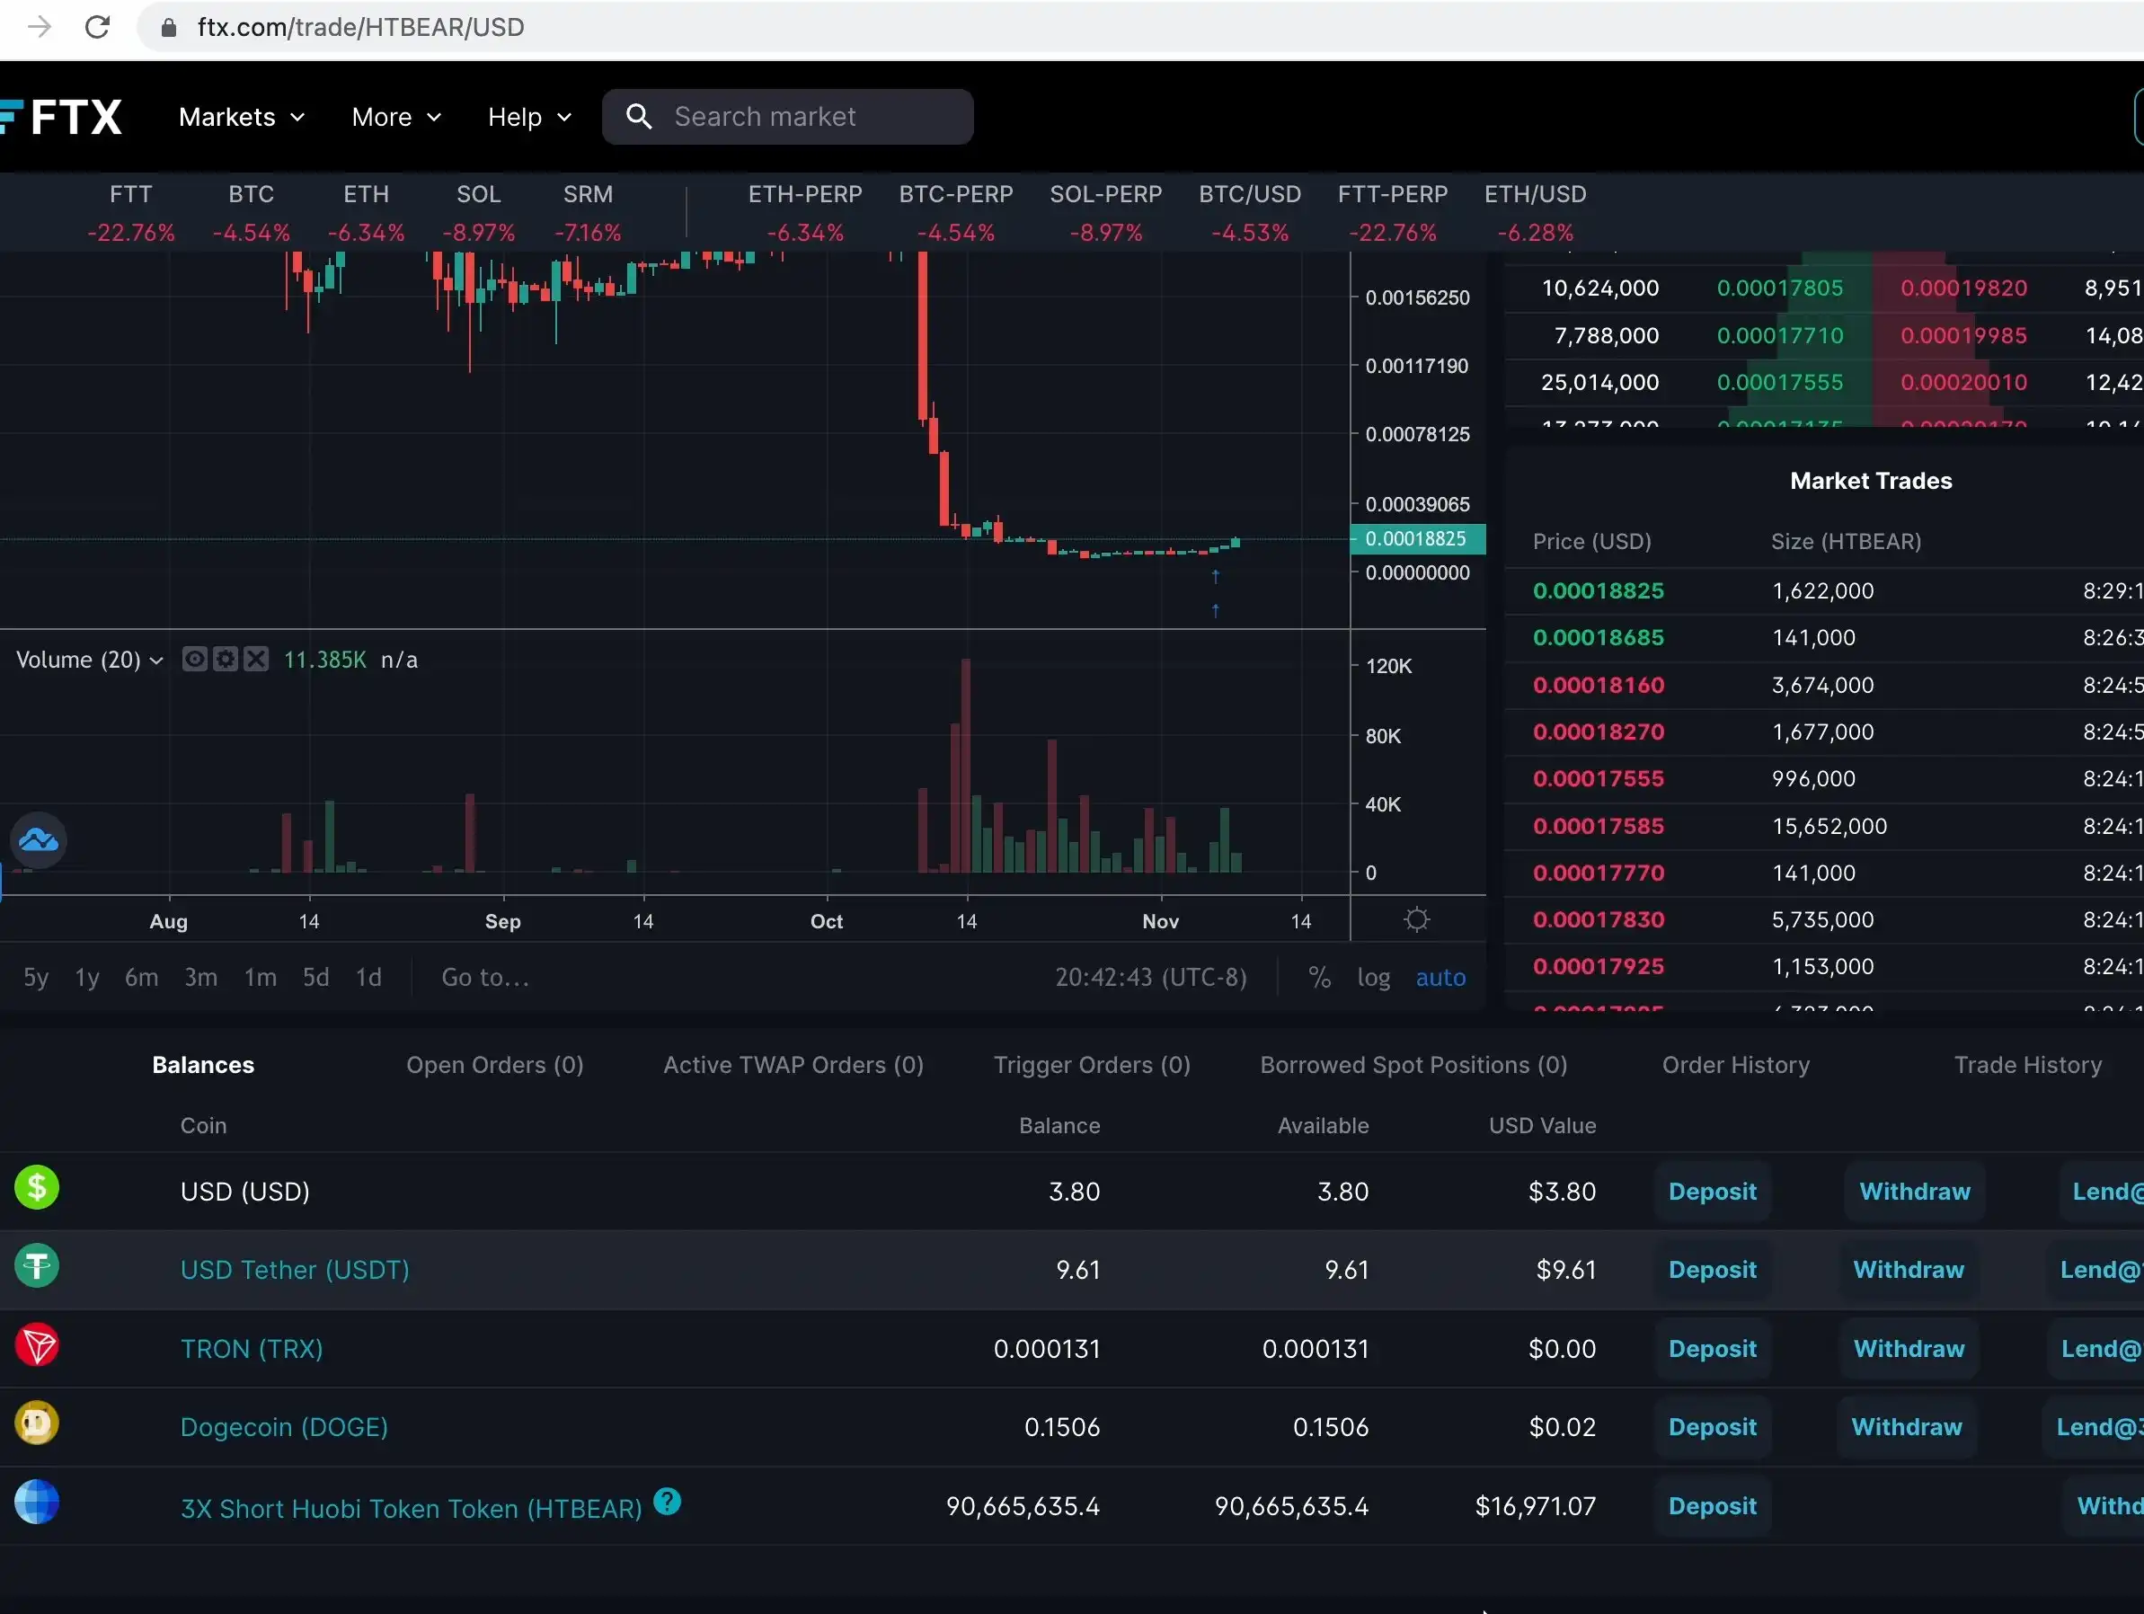Viewport: 2144px width, 1614px height.
Task: Click the Go to… date button
Action: click(485, 977)
